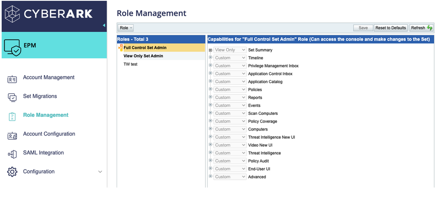
Task: Open SAML Integration menu item
Action: [x=43, y=153]
